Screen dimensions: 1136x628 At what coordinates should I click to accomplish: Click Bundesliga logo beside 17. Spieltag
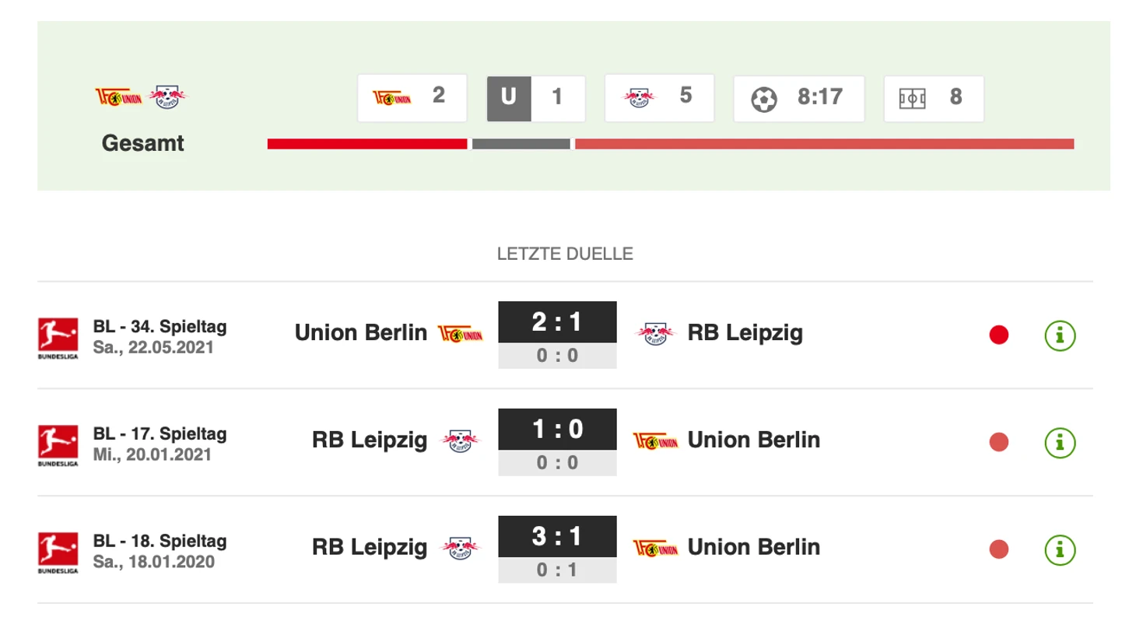pos(58,444)
